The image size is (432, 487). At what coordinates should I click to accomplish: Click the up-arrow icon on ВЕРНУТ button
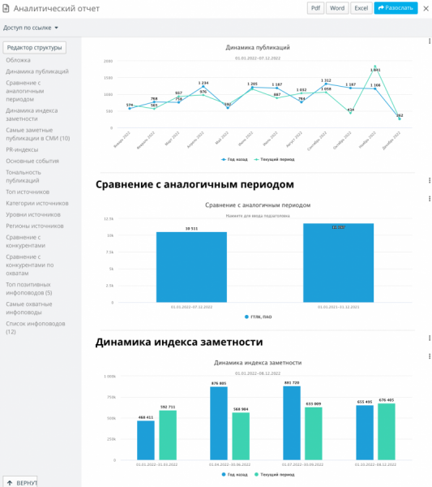(10, 483)
